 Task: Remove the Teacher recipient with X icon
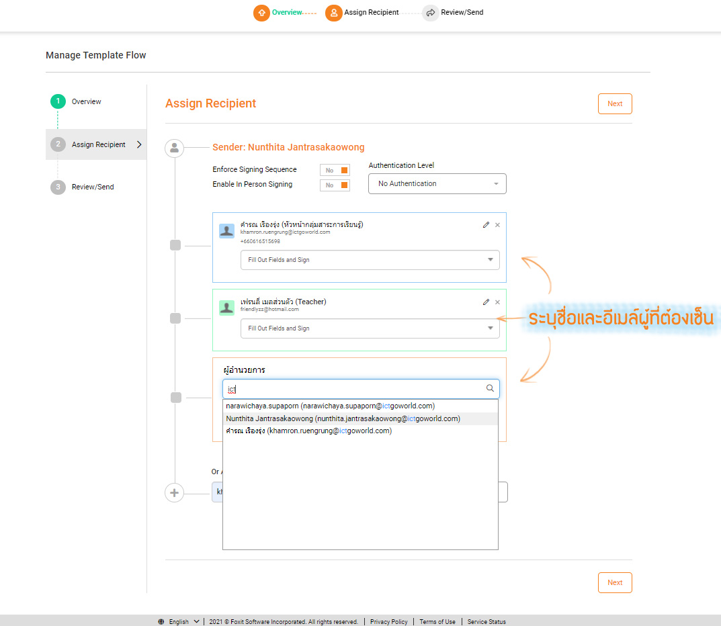[x=497, y=302]
